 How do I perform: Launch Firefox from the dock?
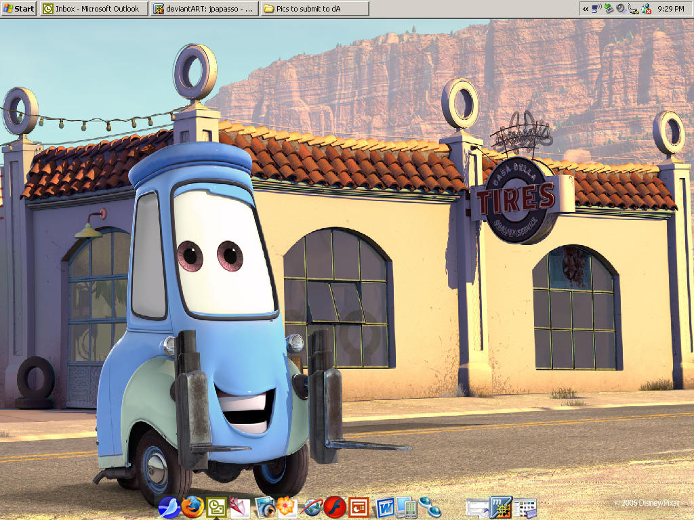click(192, 507)
